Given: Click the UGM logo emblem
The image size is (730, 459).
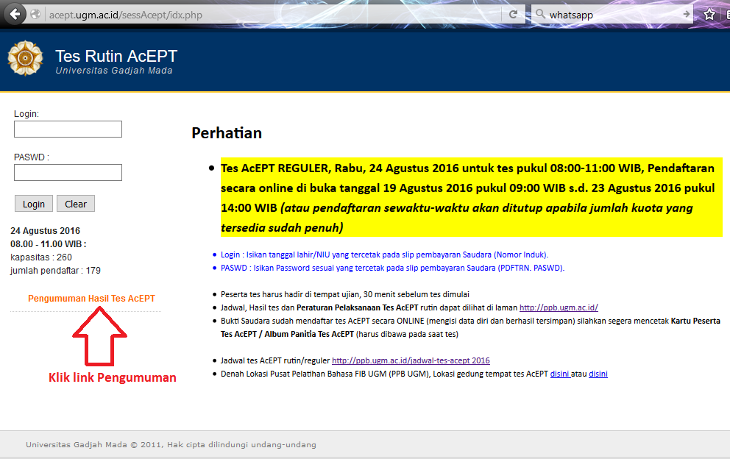Looking at the screenshot, I should [25, 58].
